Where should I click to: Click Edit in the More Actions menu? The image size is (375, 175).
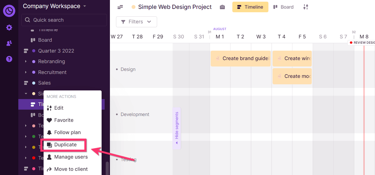click(x=59, y=108)
